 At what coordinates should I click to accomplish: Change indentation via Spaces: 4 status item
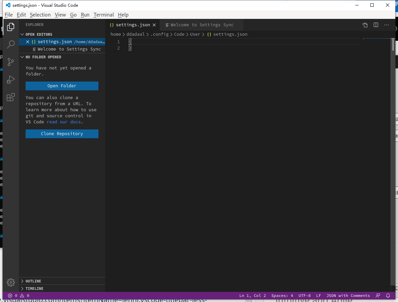[x=282, y=296]
